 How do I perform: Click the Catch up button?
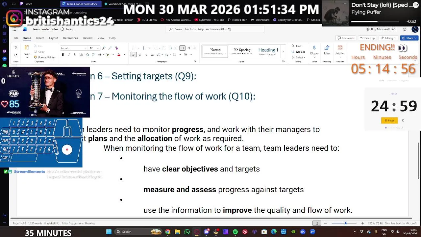point(367,38)
